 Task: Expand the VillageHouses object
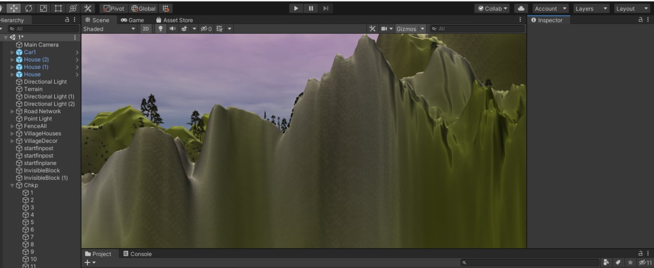point(13,134)
